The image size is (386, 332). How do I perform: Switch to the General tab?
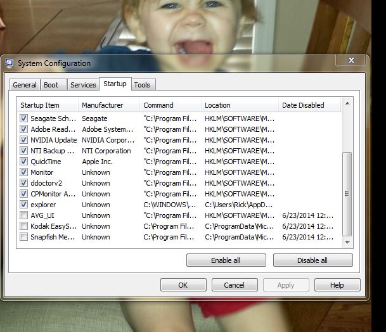pyautogui.click(x=25, y=85)
